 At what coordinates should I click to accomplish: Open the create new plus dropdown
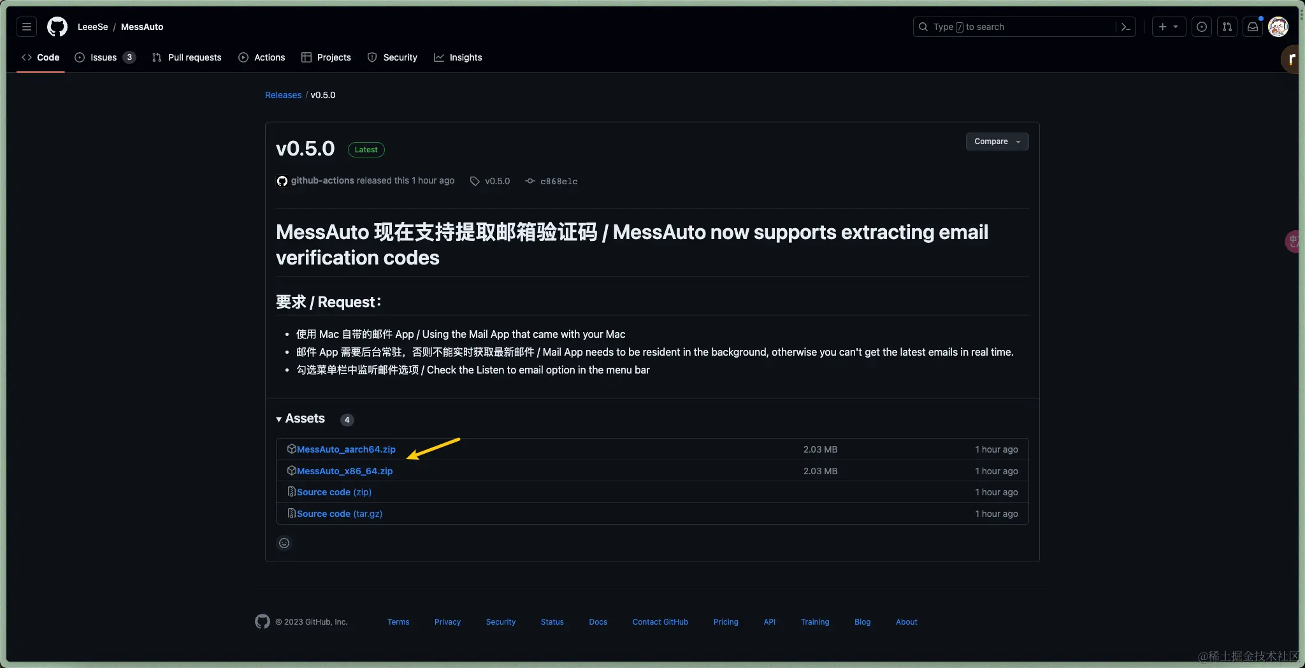pyautogui.click(x=1169, y=27)
